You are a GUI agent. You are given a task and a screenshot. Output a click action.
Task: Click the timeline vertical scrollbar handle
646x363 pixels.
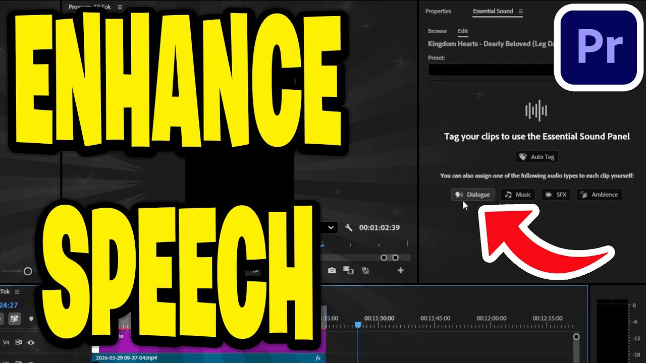tap(576, 337)
